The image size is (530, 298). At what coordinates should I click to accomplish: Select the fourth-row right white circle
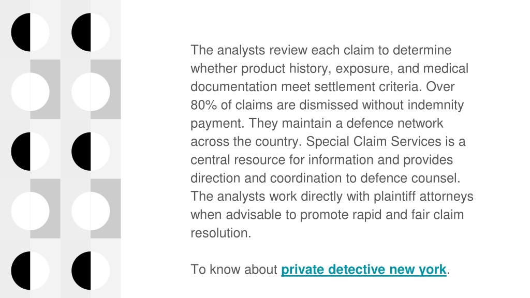pos(91,211)
